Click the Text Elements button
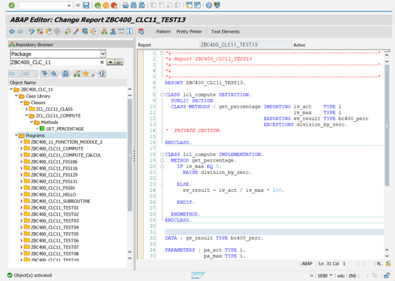This screenshot has height=281, width=395. [225, 32]
